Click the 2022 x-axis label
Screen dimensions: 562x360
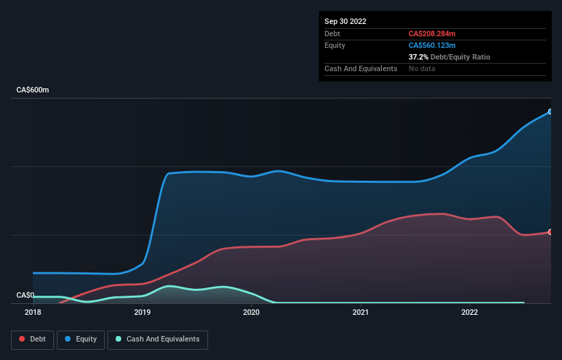pos(470,312)
